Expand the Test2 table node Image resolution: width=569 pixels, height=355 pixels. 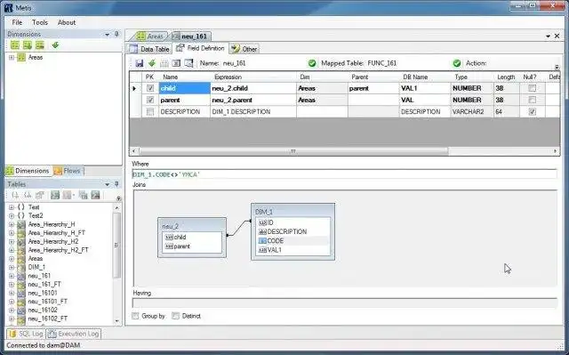tap(12, 215)
